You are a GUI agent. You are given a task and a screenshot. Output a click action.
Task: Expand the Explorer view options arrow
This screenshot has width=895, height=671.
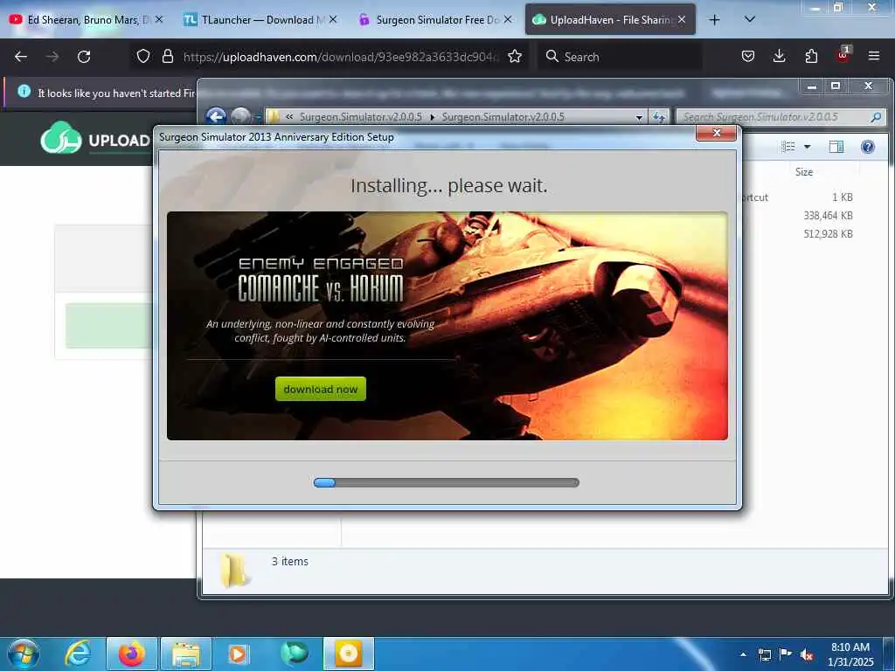pyautogui.click(x=807, y=147)
